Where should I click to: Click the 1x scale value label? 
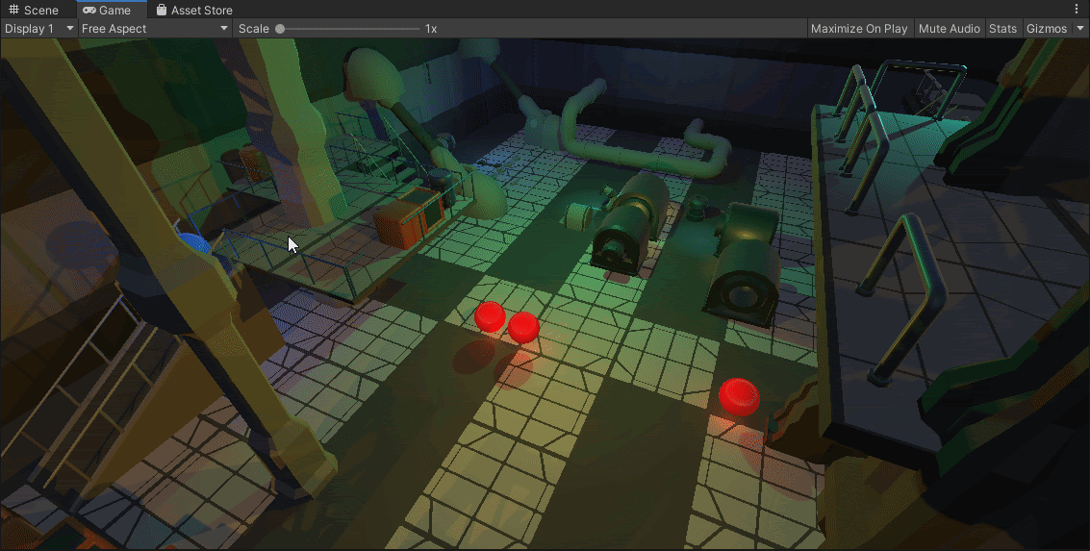431,29
